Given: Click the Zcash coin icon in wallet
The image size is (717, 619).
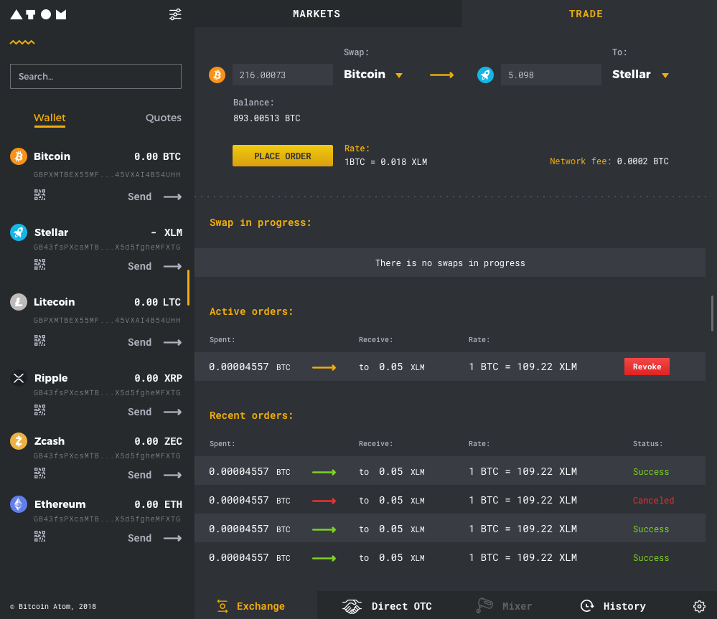Looking at the screenshot, I should pyautogui.click(x=19, y=441).
